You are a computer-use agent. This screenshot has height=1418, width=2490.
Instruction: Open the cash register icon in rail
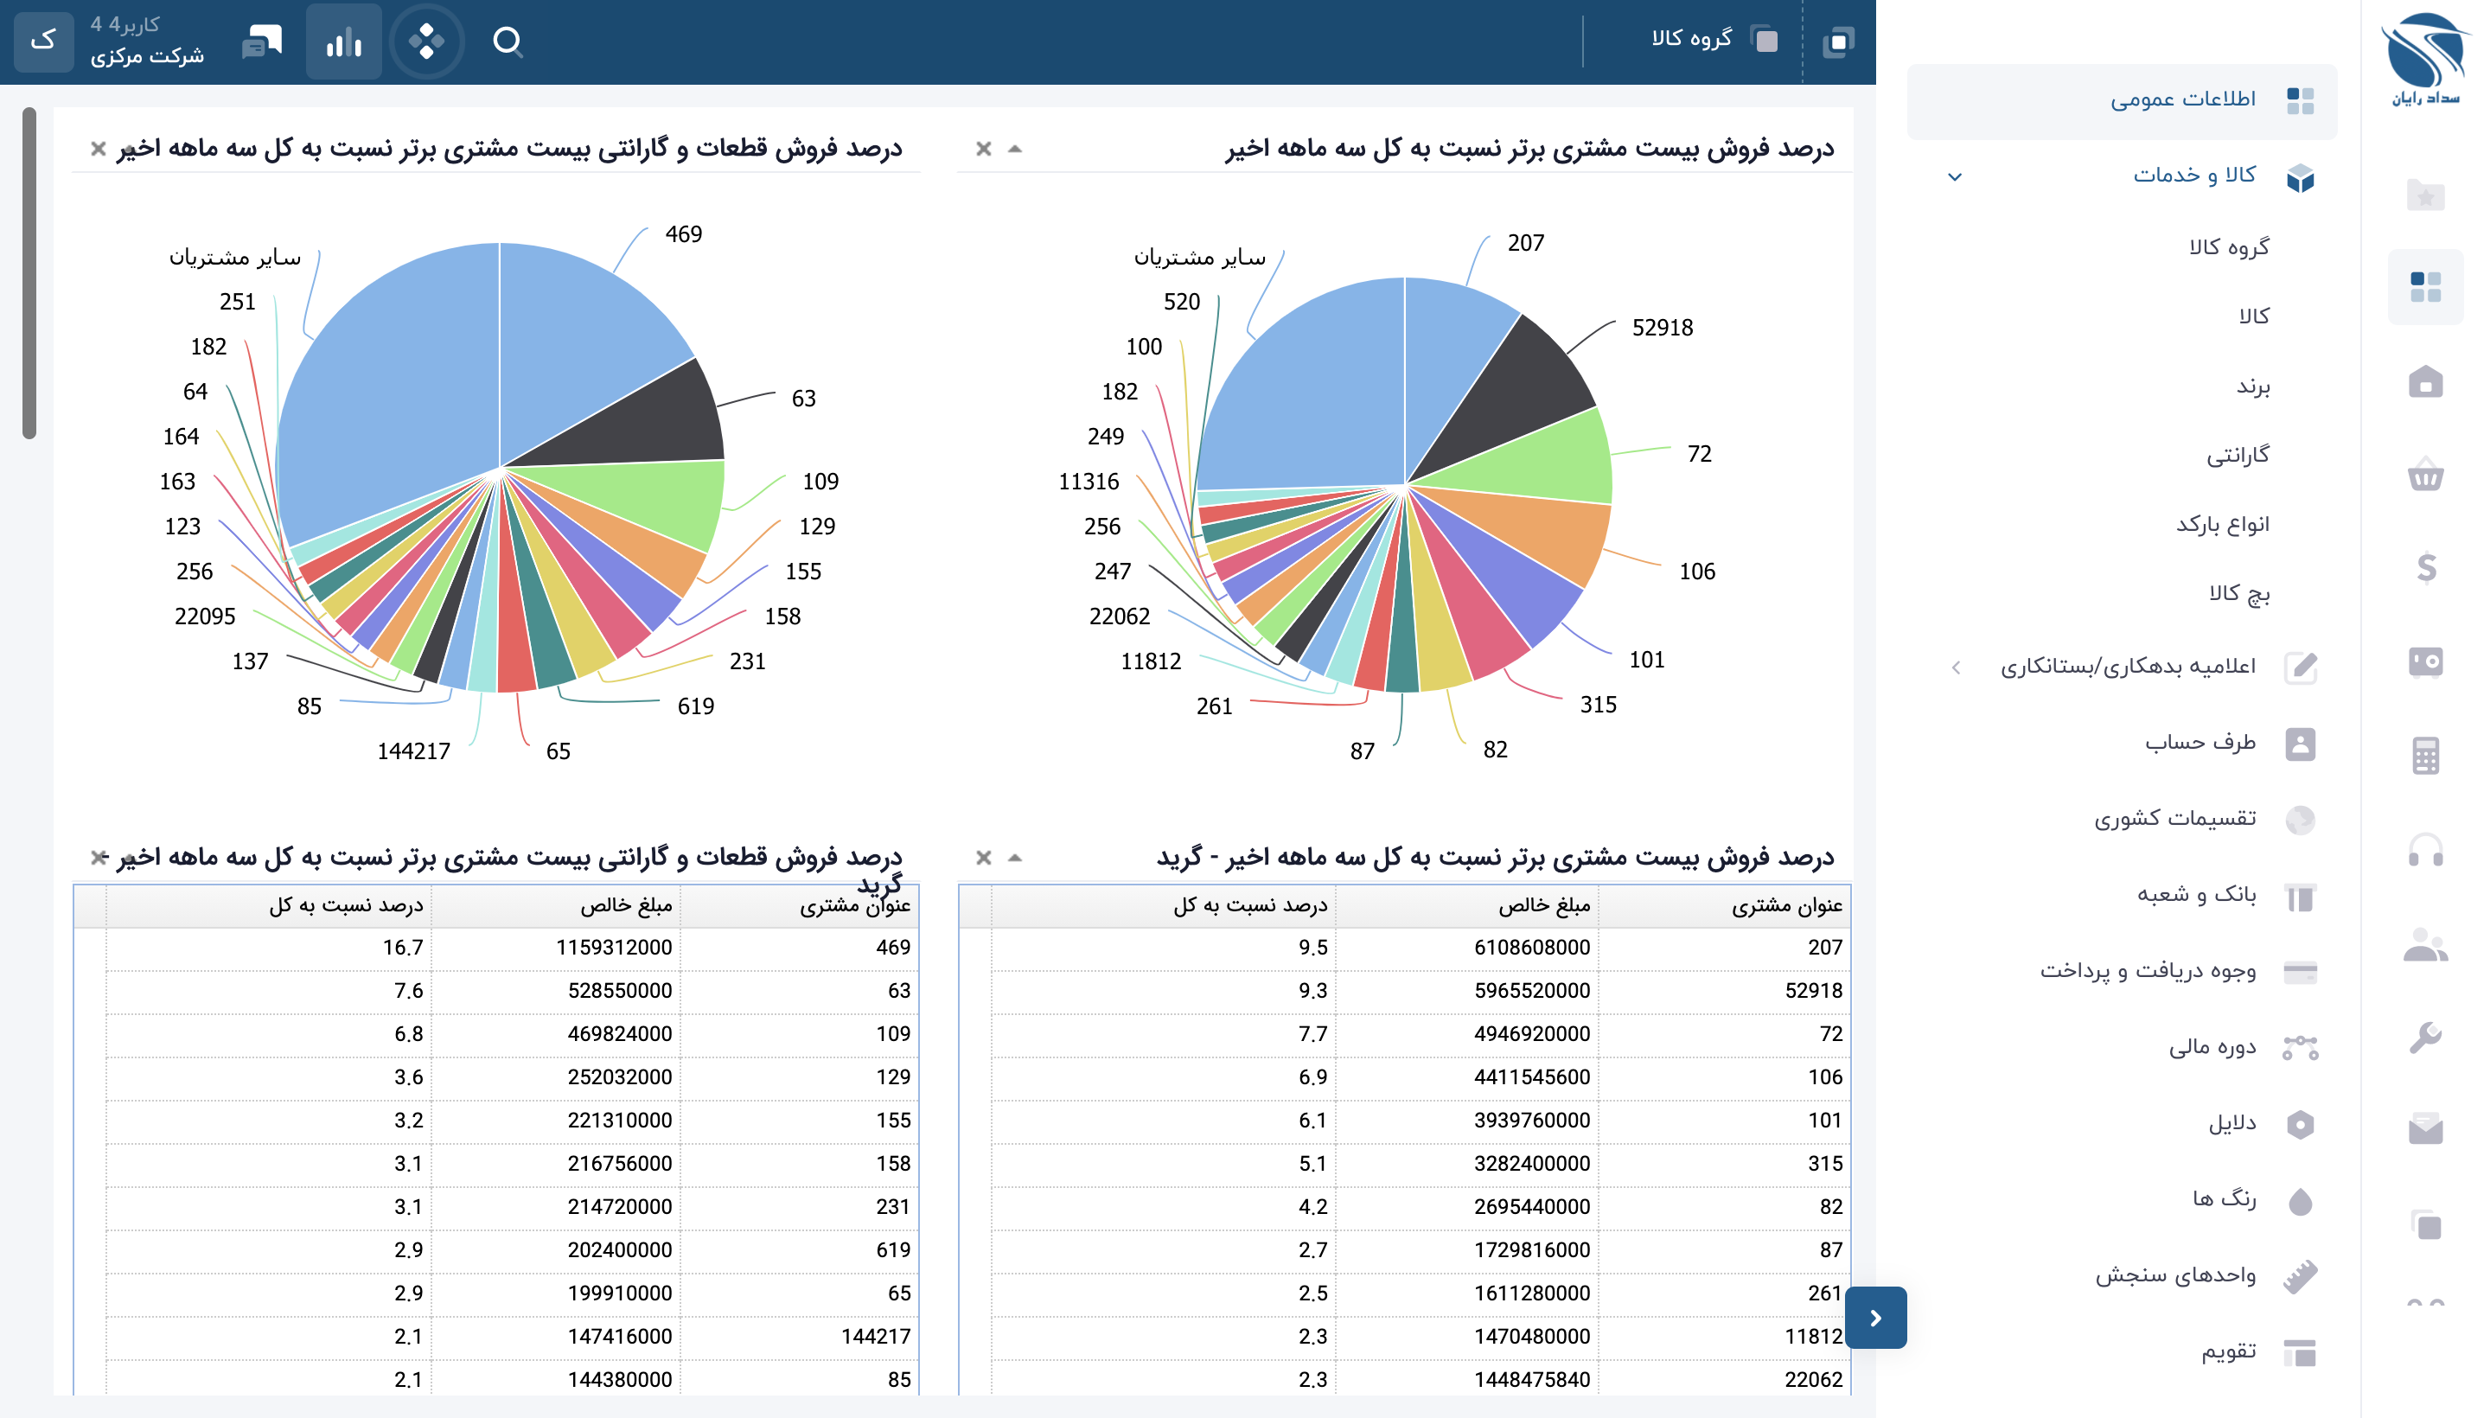pyautogui.click(x=2425, y=661)
